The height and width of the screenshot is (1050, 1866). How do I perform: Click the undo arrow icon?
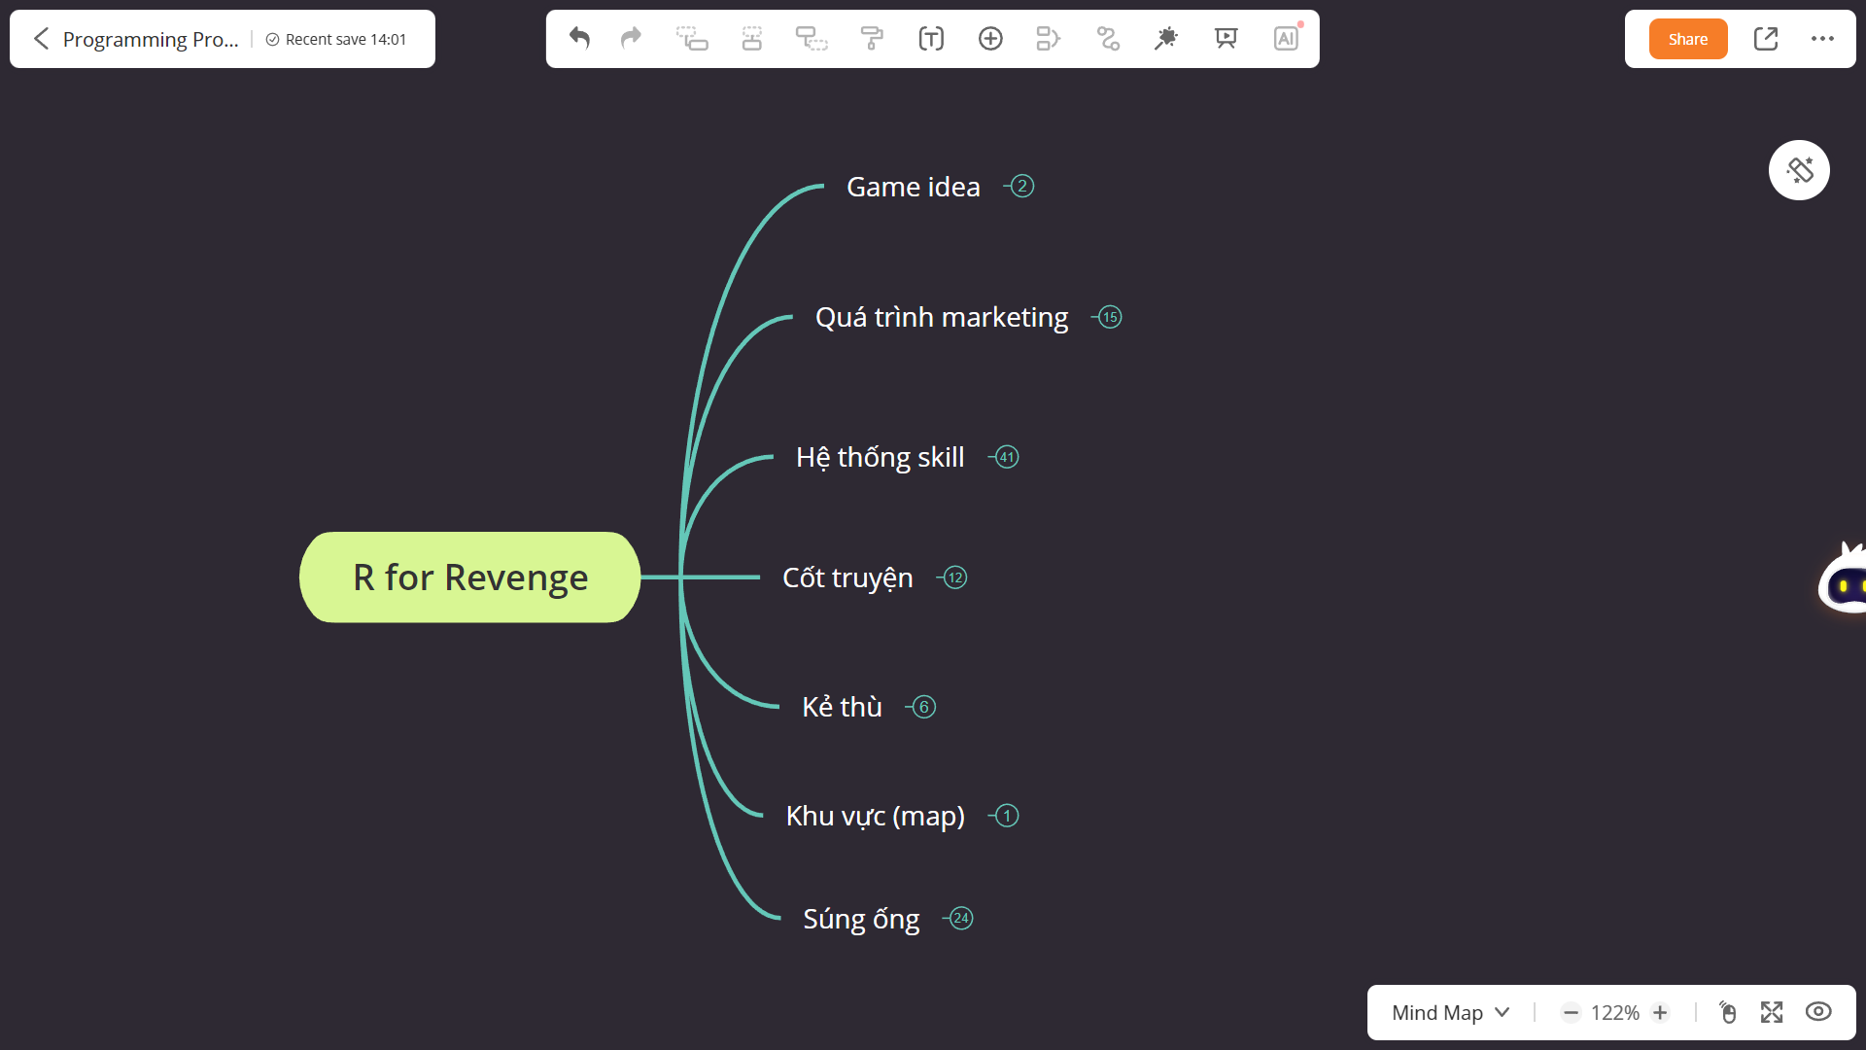click(579, 38)
